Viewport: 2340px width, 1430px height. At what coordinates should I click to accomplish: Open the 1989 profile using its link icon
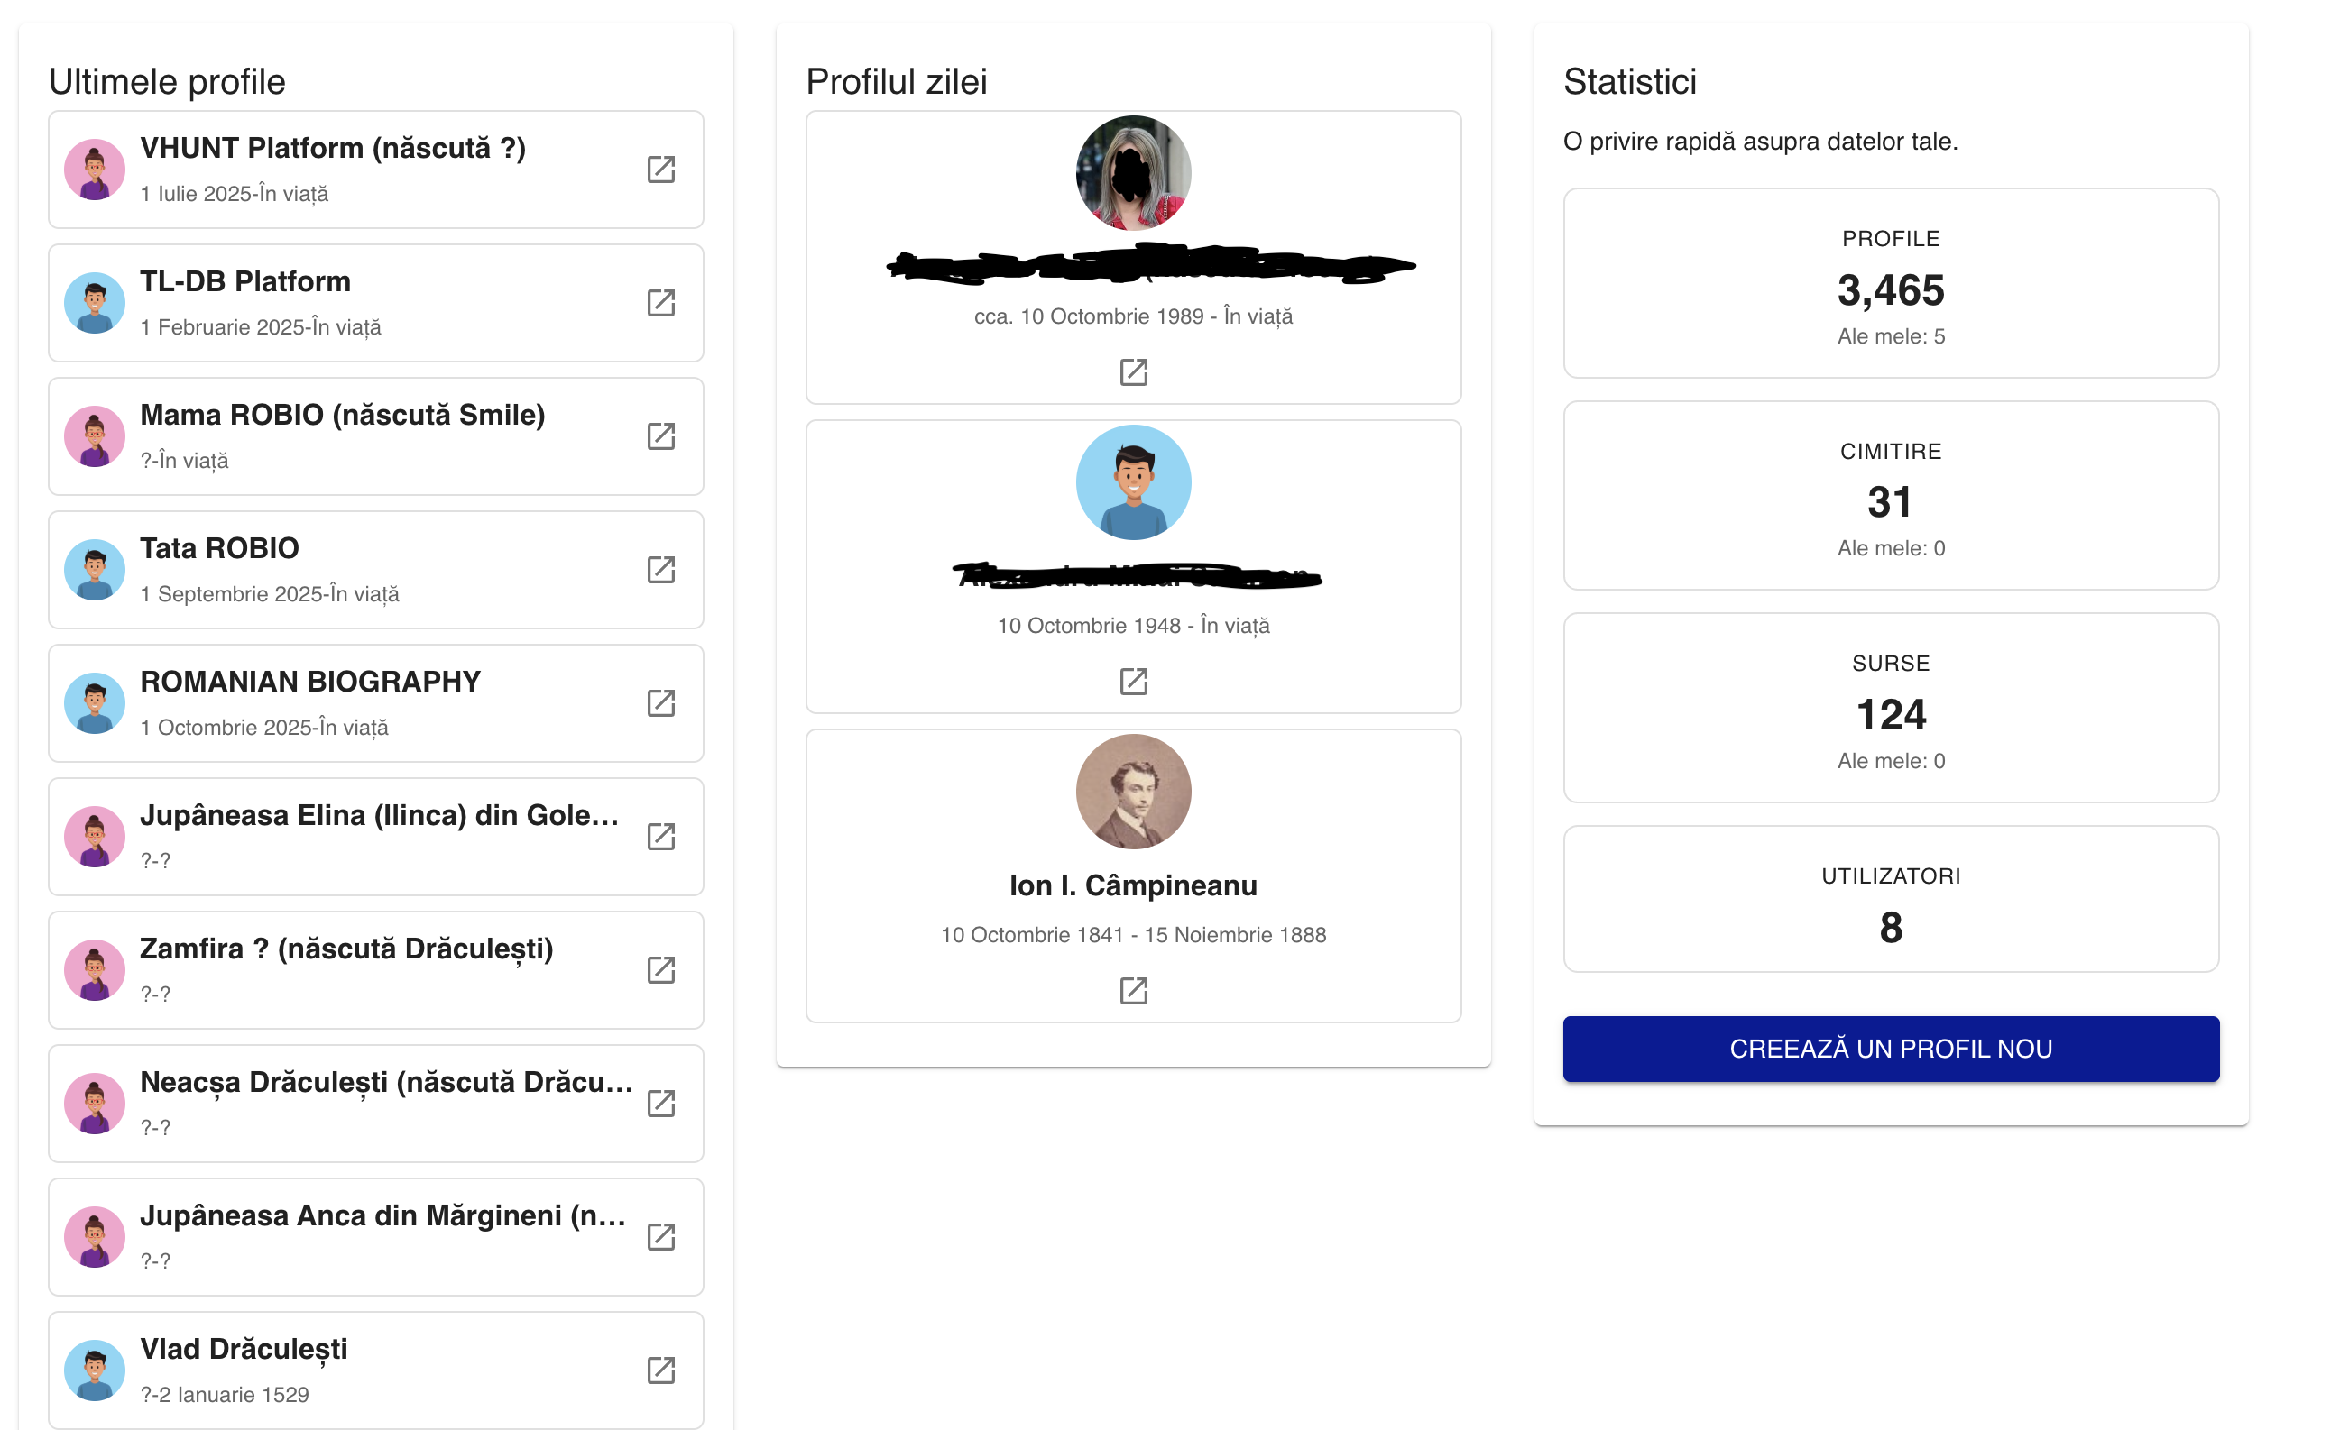click(1133, 371)
